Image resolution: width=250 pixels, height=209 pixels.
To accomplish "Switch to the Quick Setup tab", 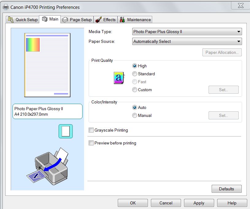I will 23,20.
